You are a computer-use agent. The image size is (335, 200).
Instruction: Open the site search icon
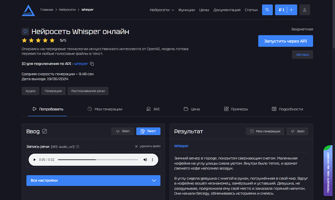(x=267, y=9)
